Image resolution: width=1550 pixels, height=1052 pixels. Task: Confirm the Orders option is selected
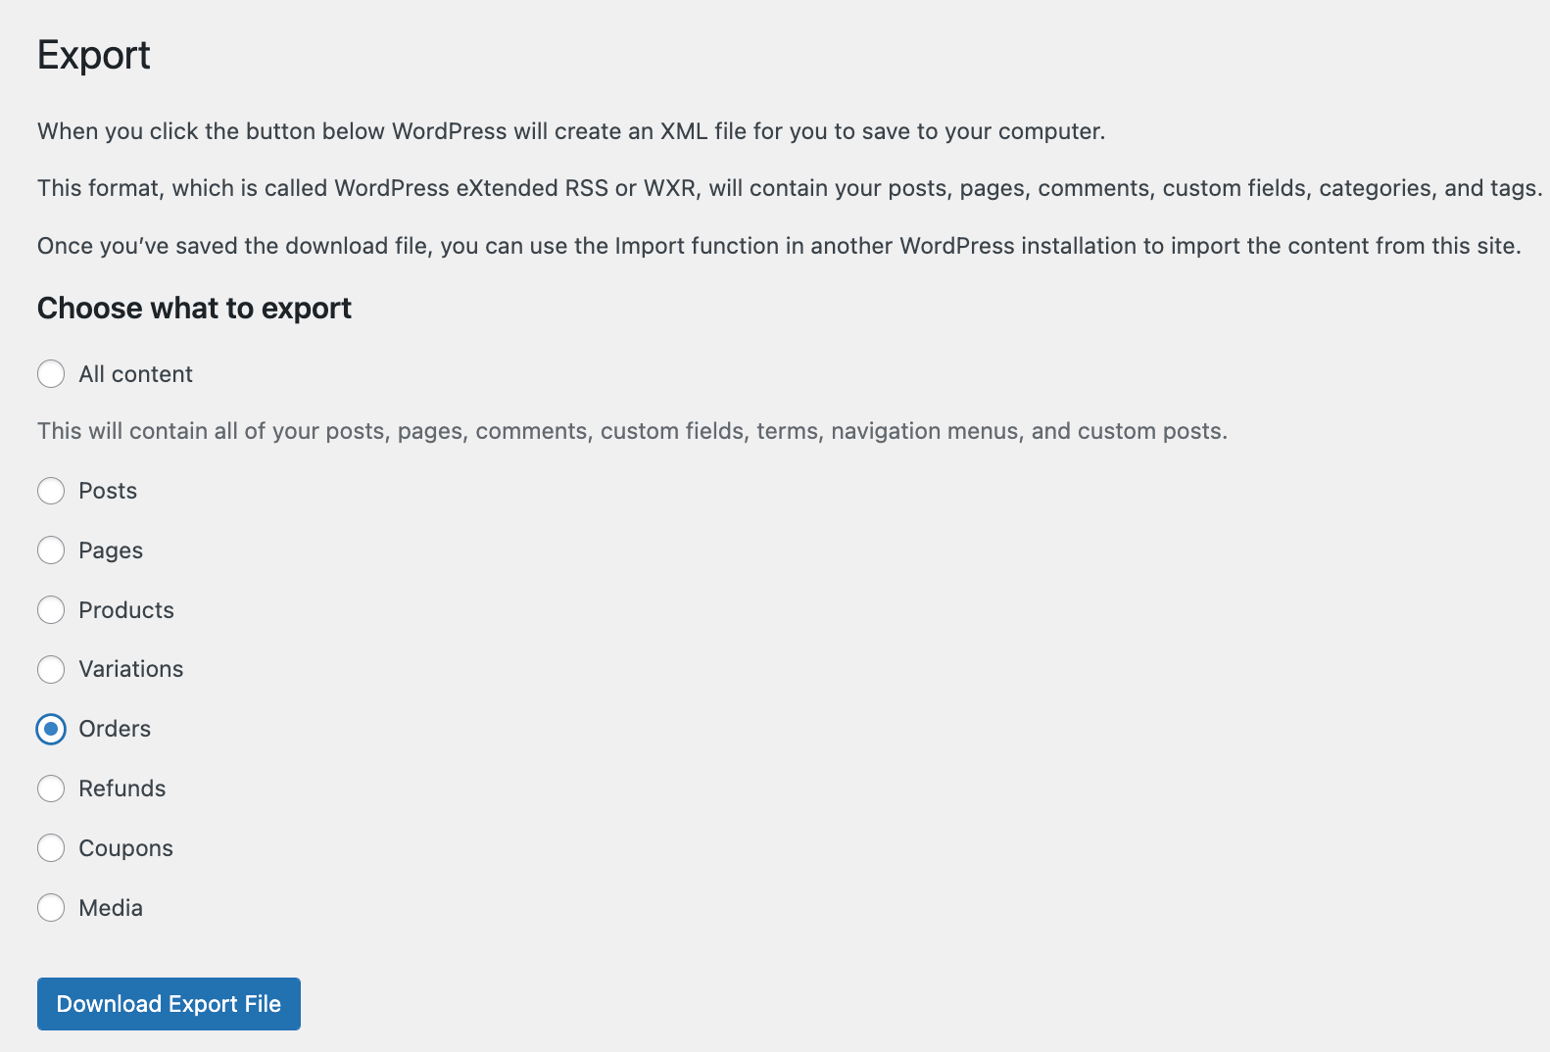(x=51, y=729)
